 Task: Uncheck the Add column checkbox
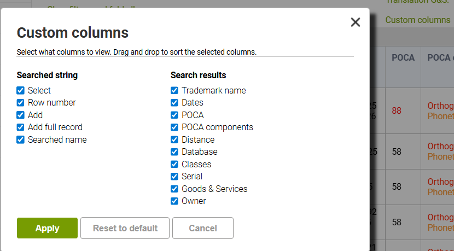pos(21,115)
